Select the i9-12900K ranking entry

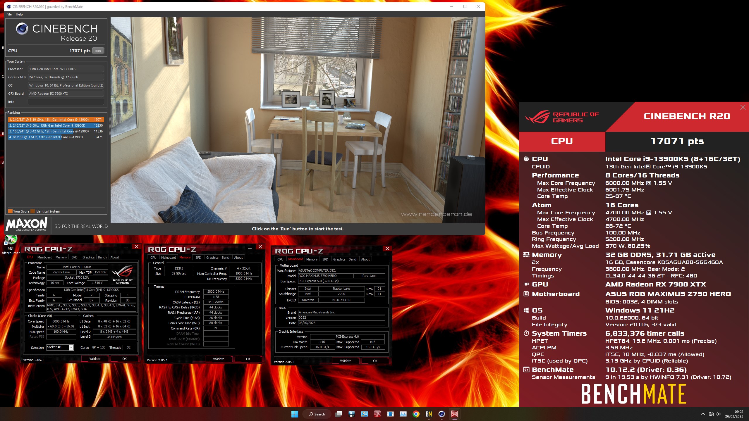(56, 131)
